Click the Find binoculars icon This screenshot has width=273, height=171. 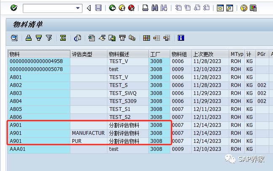tap(155, 8)
